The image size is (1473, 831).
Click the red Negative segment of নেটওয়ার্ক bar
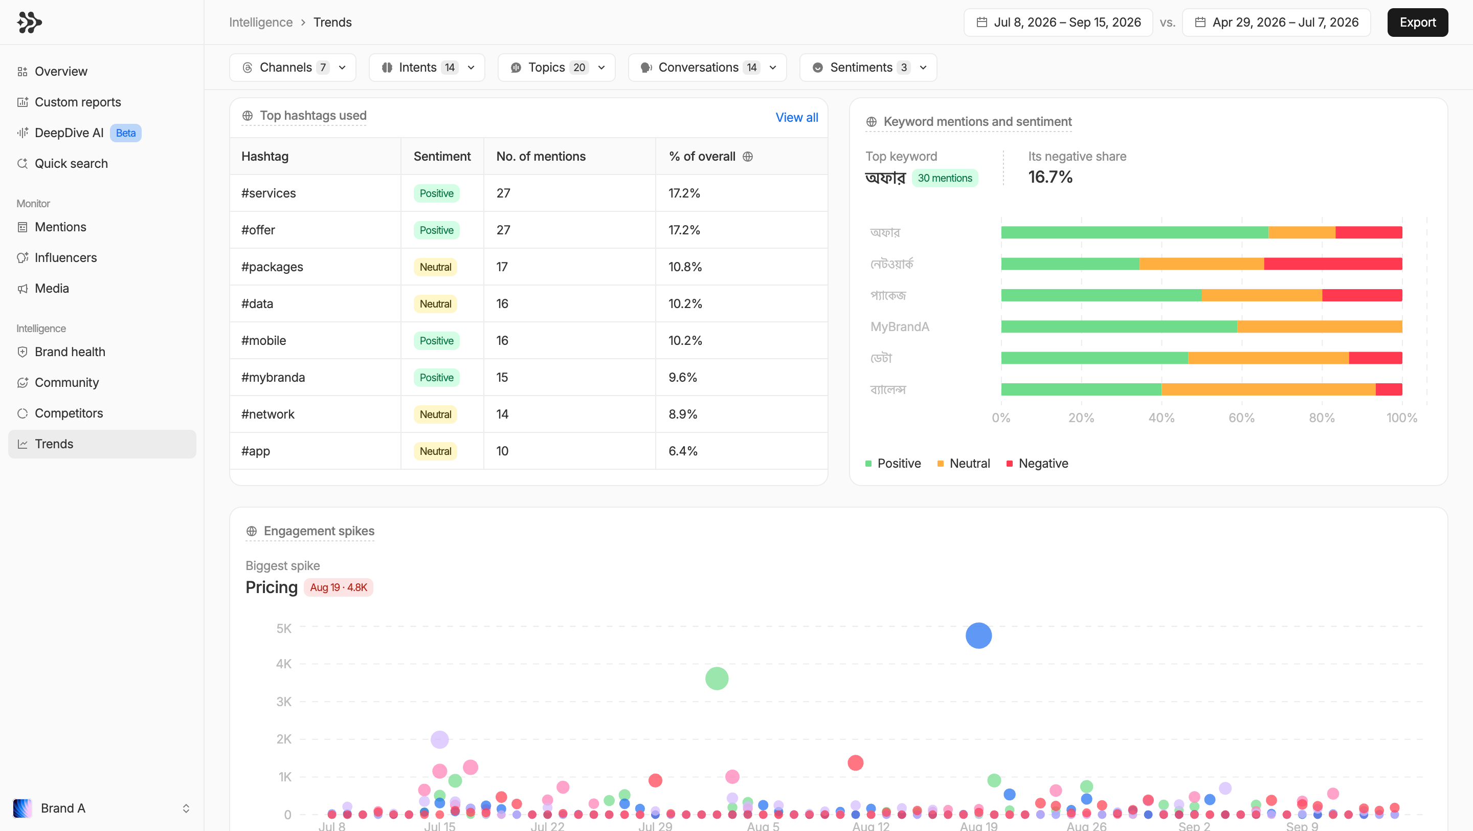(x=1333, y=264)
